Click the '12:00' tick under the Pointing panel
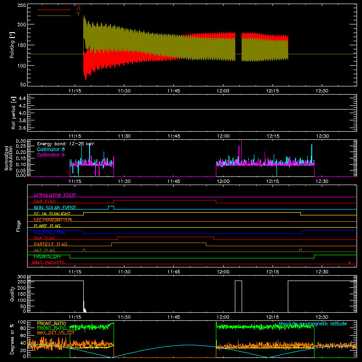 [x=223, y=91]
